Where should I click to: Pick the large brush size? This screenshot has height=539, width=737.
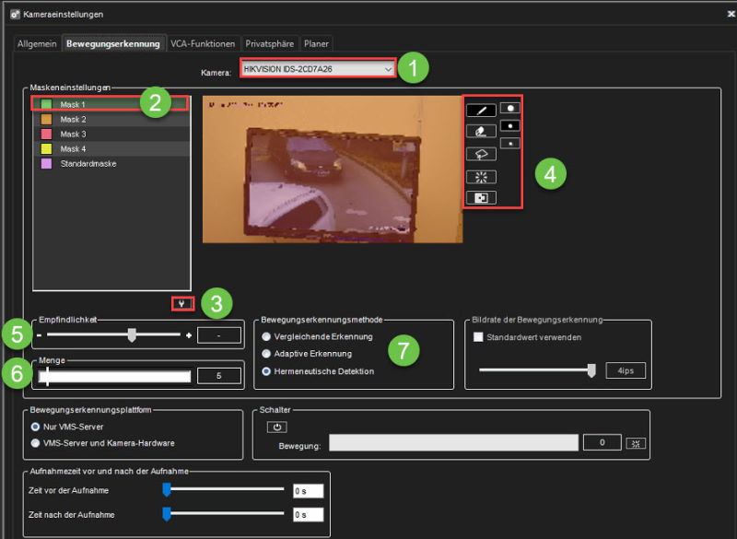(509, 108)
